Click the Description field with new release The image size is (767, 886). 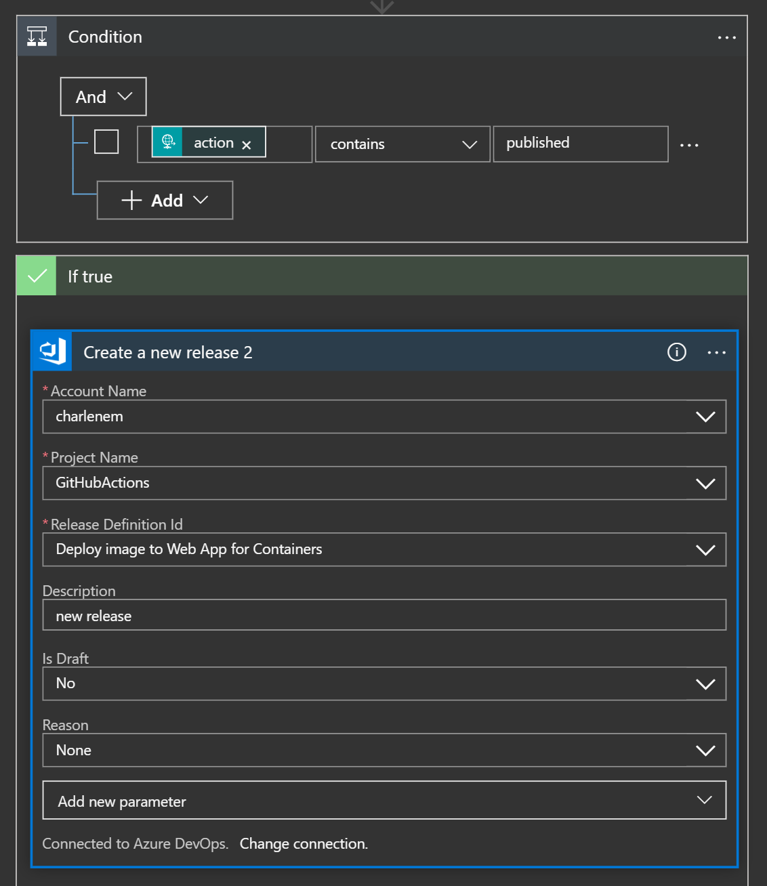click(384, 615)
